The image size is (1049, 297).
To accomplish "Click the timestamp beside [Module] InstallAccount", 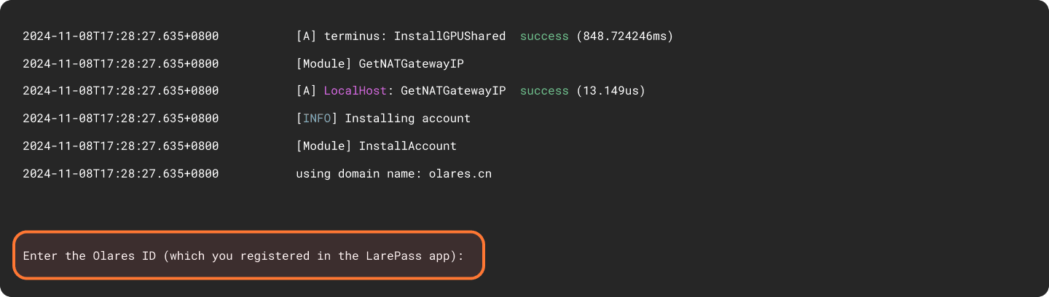I will (x=120, y=146).
